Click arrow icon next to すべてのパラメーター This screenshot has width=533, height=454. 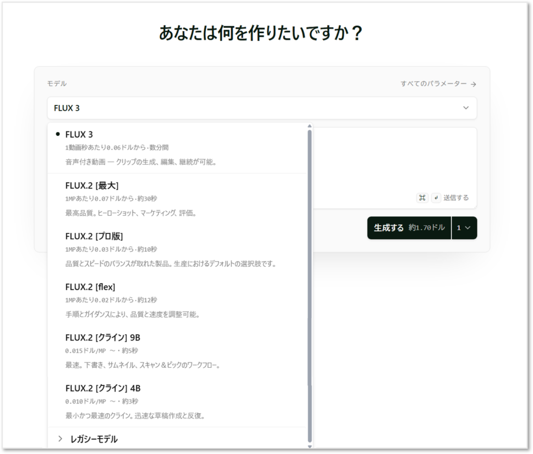[x=473, y=84]
